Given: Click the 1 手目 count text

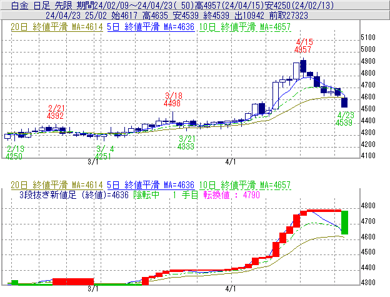Looking at the screenshot, I should coord(185,195).
